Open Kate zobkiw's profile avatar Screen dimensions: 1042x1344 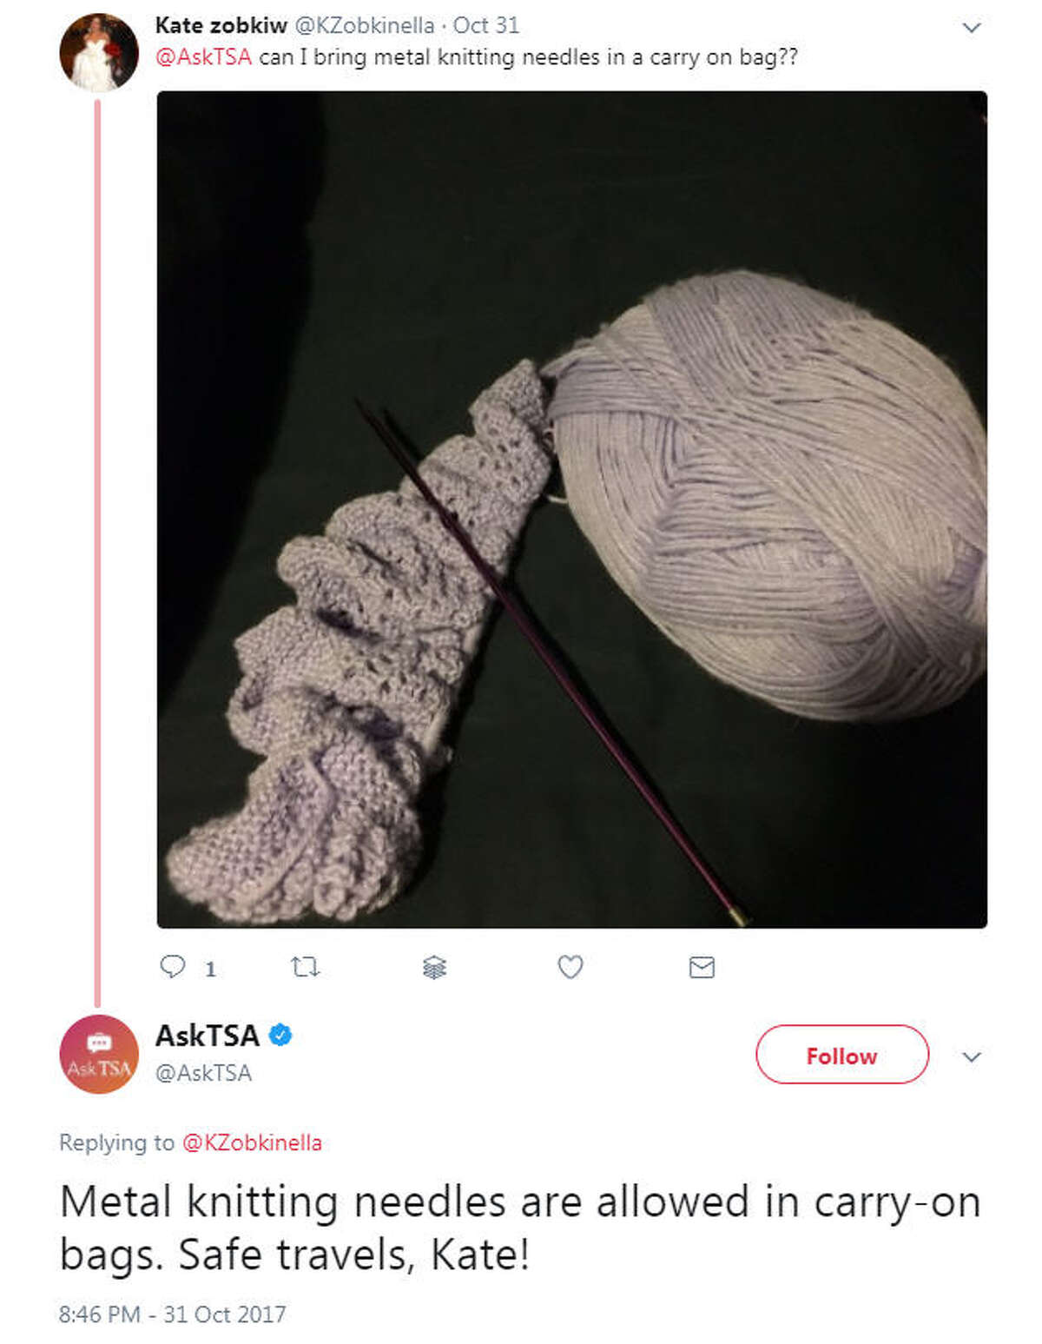coord(99,53)
